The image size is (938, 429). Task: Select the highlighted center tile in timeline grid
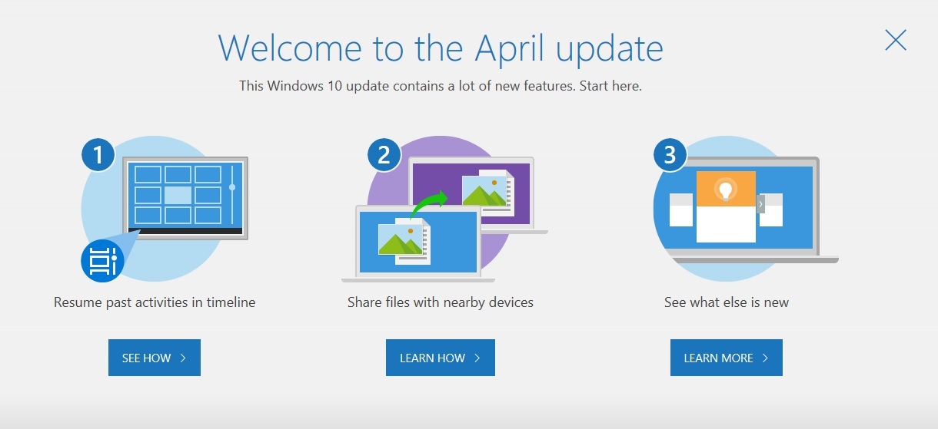coord(178,195)
